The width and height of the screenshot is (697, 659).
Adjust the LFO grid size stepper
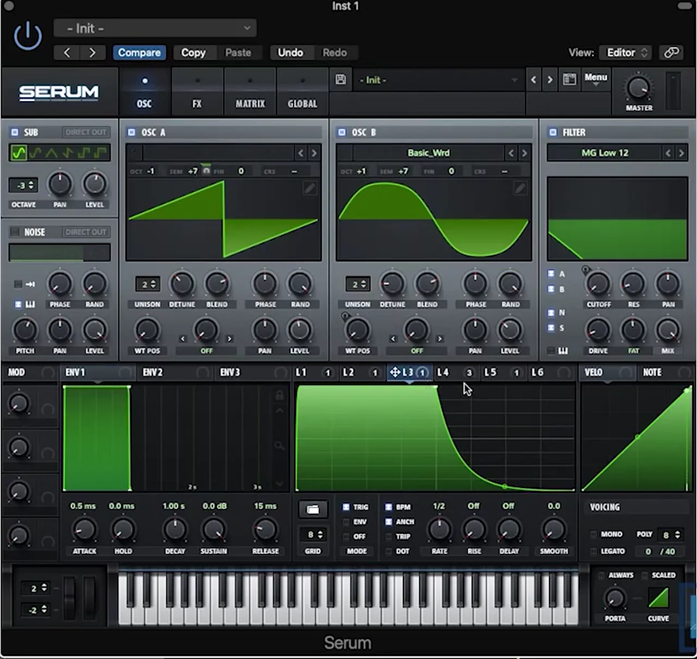(313, 534)
